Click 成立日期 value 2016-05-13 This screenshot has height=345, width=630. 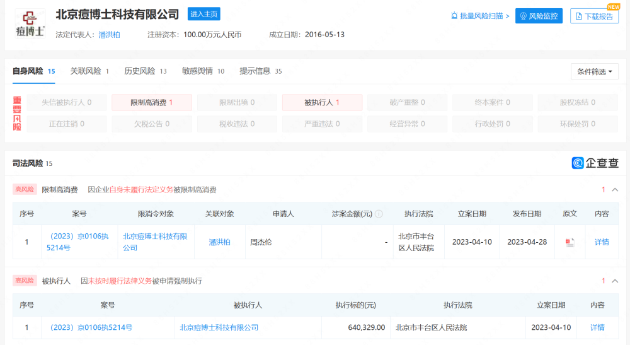(x=324, y=35)
